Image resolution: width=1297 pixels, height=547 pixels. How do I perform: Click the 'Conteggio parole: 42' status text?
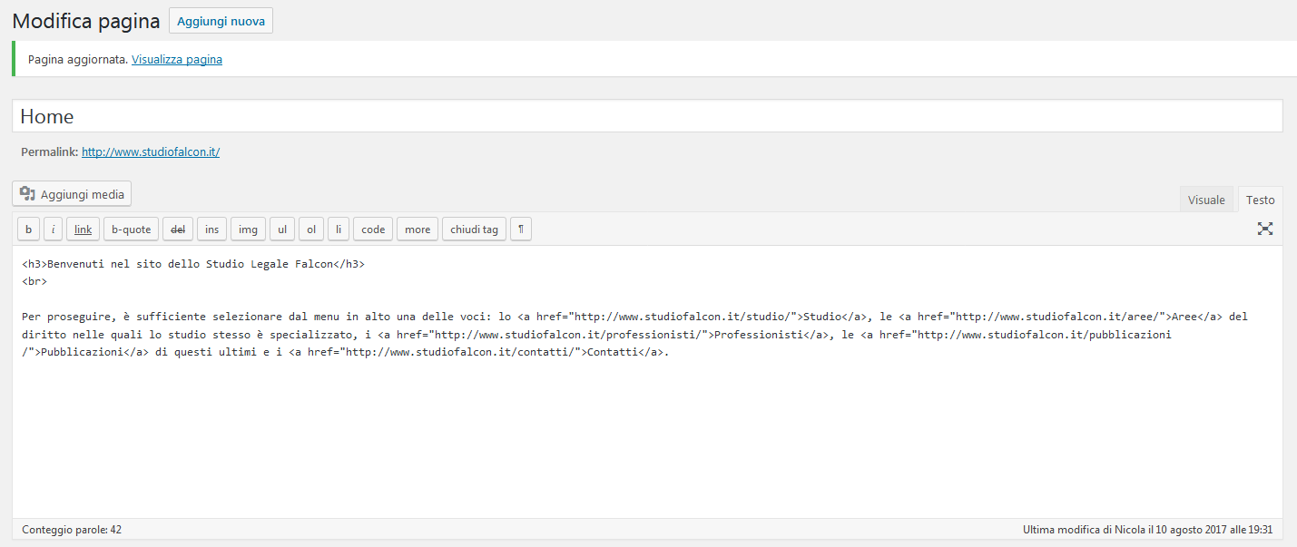[x=72, y=529]
